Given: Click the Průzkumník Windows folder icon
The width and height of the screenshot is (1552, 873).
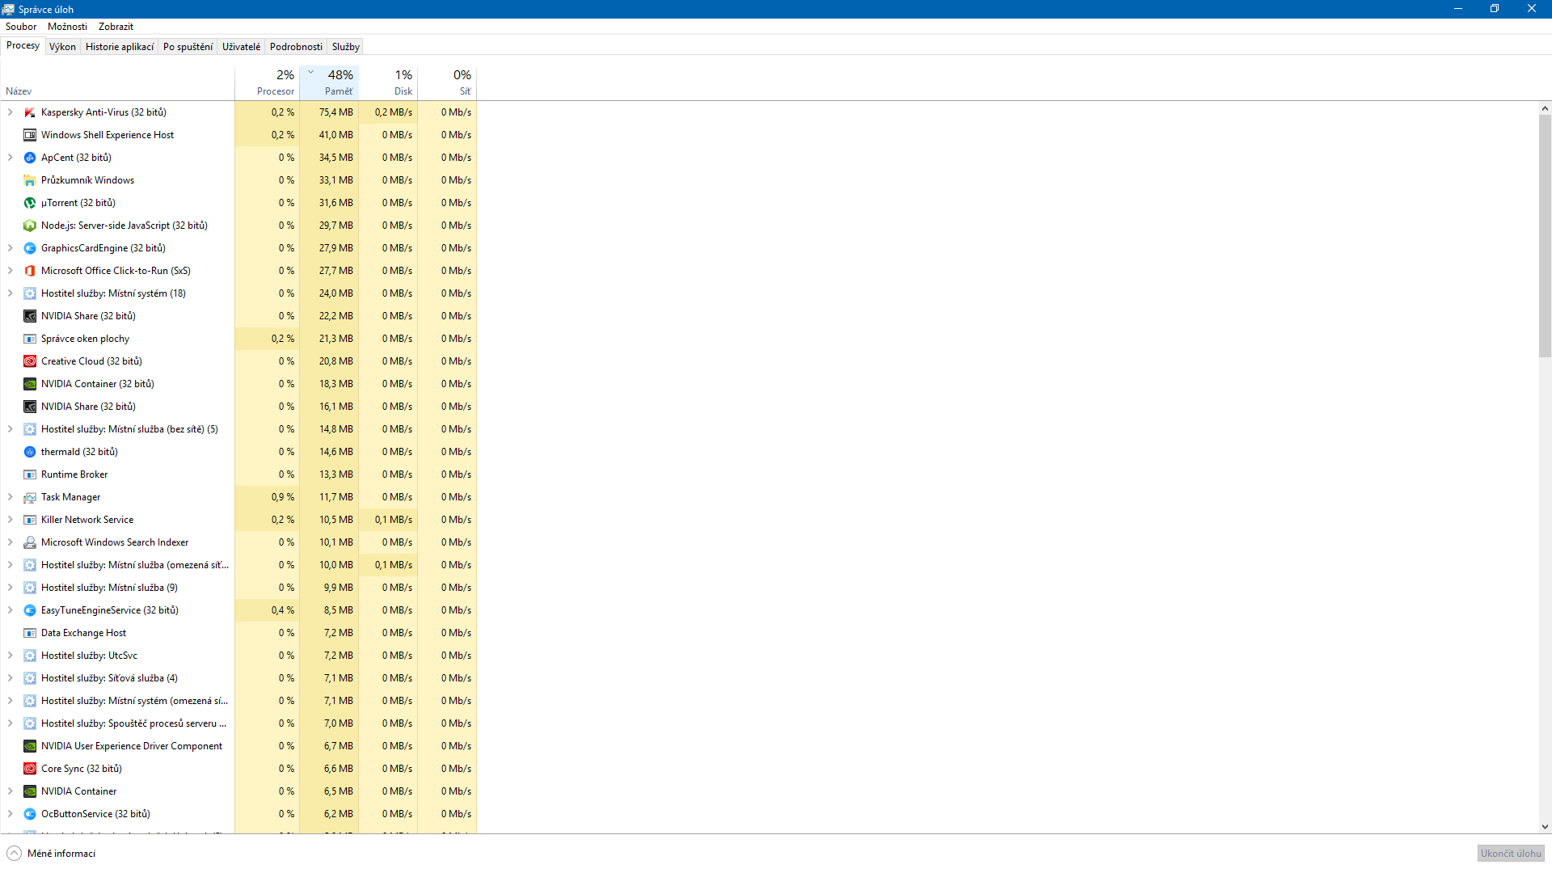Looking at the screenshot, I should pos(30,180).
